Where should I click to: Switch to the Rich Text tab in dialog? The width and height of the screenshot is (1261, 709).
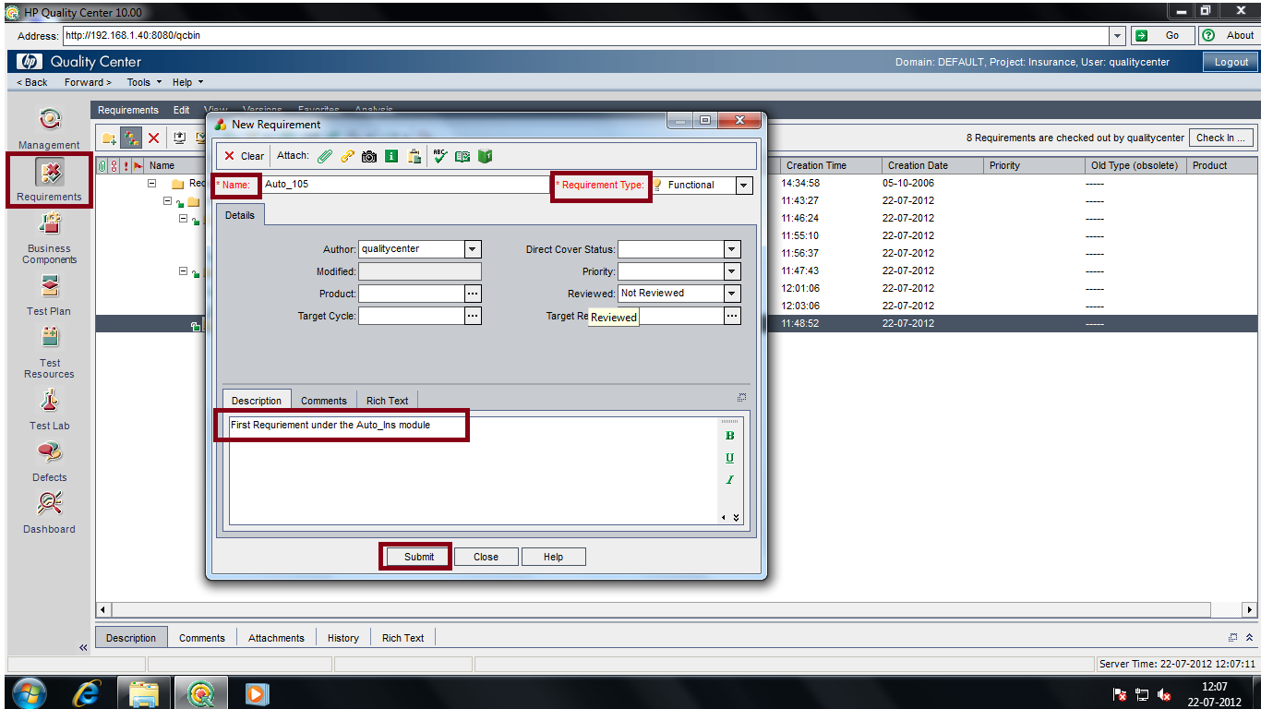387,401
